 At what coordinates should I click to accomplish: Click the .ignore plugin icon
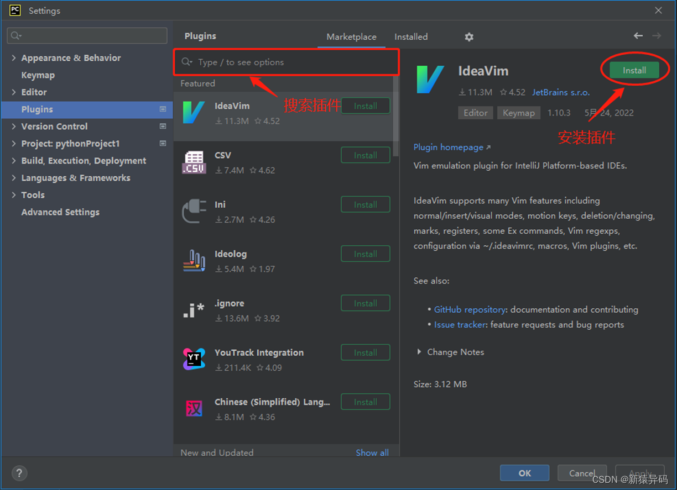[x=194, y=309]
